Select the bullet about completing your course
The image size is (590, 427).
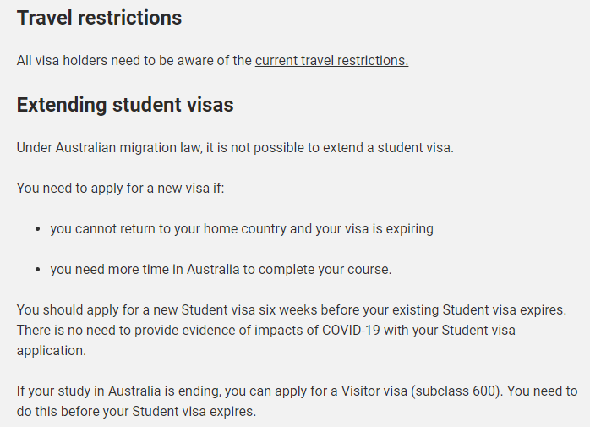tap(221, 270)
